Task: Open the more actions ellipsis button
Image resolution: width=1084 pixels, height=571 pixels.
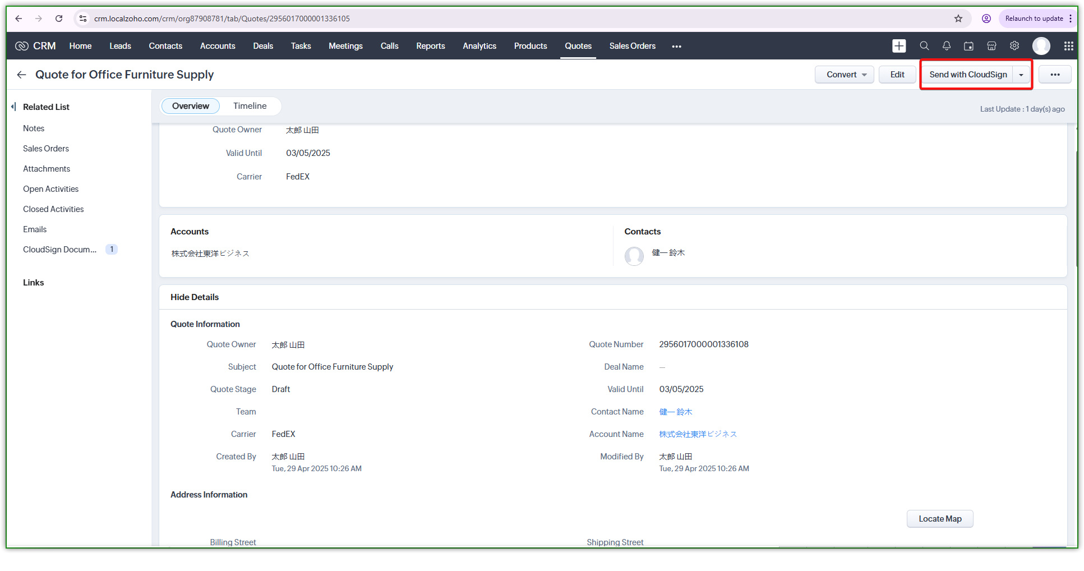Action: tap(1055, 75)
